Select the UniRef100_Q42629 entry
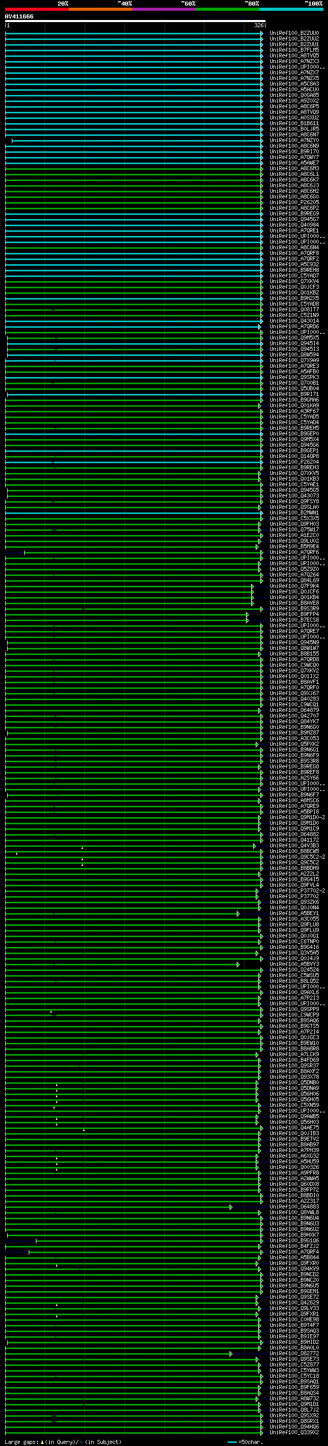This screenshot has width=328, height=1446. point(294,1302)
